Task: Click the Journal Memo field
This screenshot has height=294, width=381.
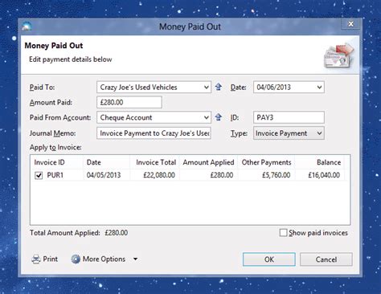Action: point(154,133)
